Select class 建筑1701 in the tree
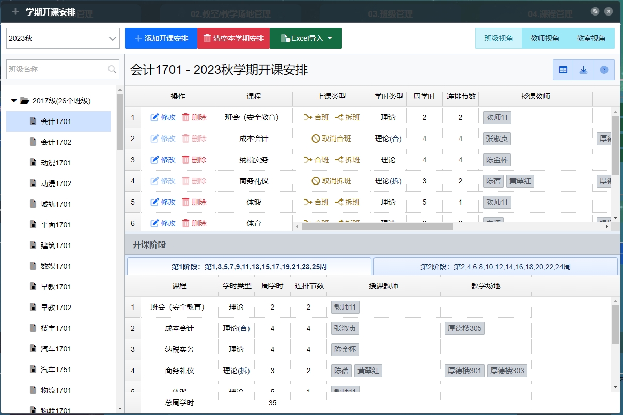Viewport: 623px width, 415px height. pyautogui.click(x=58, y=245)
